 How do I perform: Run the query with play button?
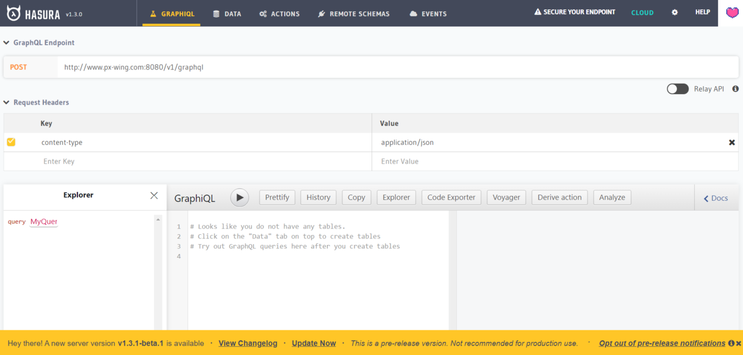[240, 198]
